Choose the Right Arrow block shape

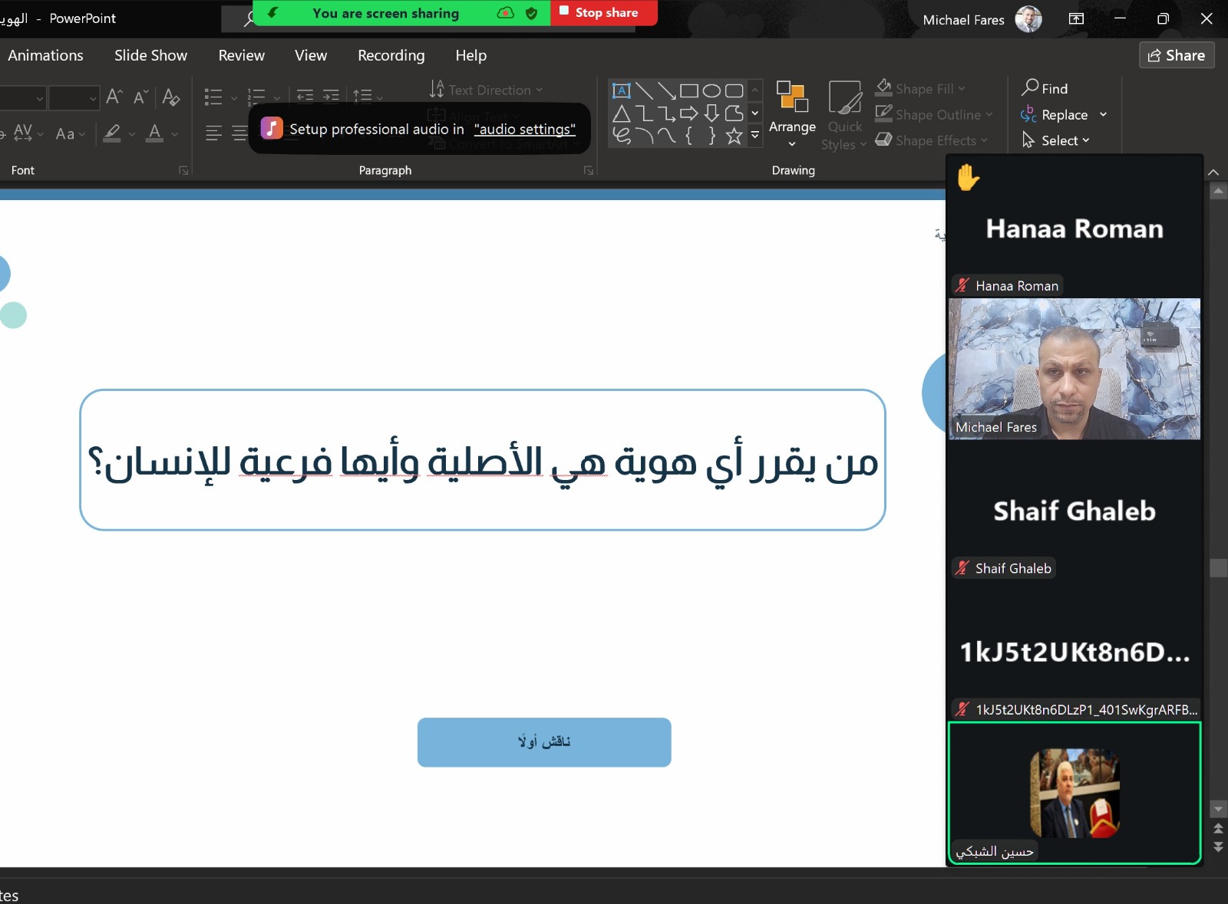click(688, 113)
